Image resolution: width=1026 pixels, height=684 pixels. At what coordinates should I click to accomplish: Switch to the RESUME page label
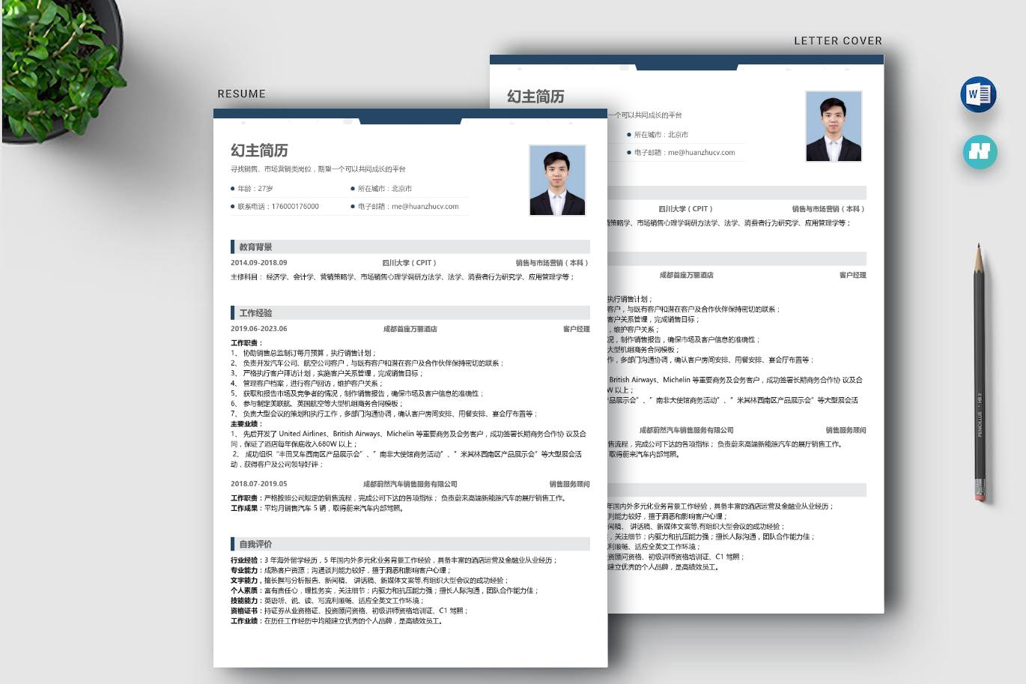click(x=240, y=94)
